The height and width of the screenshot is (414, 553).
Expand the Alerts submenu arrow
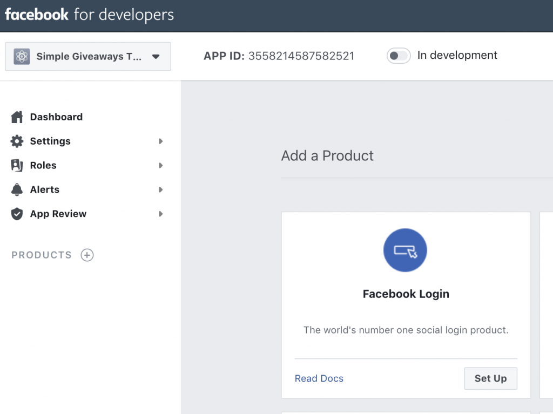coord(160,189)
